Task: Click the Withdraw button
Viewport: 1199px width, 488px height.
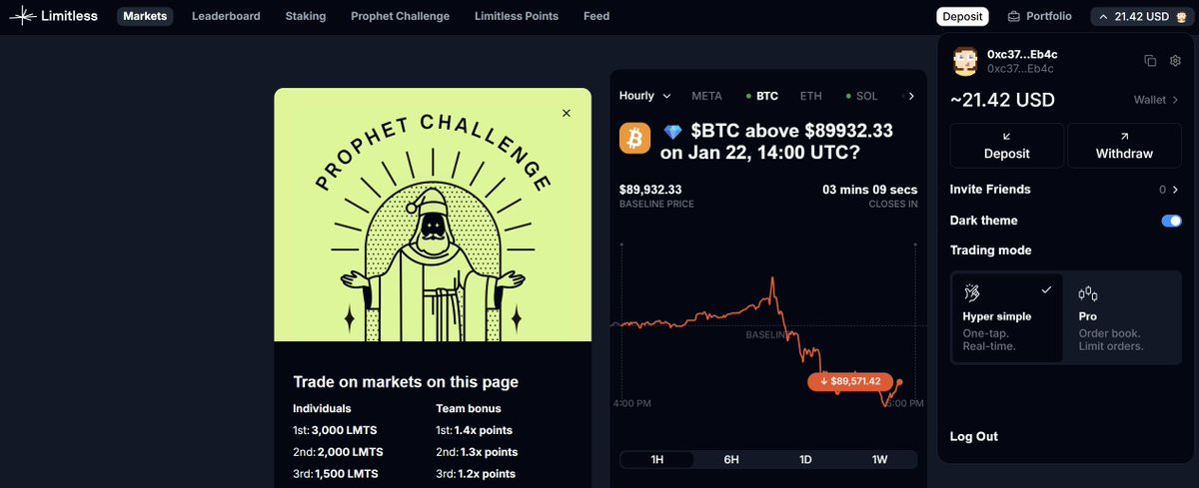Action: tap(1124, 146)
